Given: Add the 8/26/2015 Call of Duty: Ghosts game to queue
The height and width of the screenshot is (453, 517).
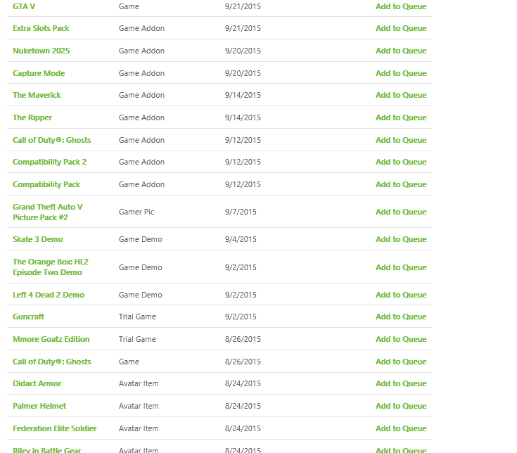Looking at the screenshot, I should point(401,362).
